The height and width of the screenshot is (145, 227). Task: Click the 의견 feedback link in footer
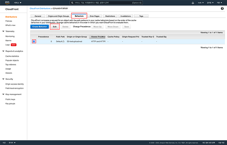pyautogui.click(x=4, y=143)
